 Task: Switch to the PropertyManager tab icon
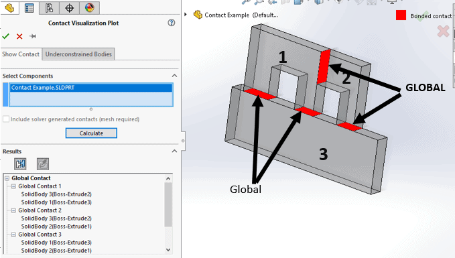[x=29, y=8]
